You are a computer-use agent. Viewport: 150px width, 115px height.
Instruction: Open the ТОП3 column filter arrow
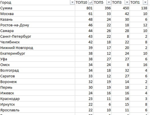[127, 2]
